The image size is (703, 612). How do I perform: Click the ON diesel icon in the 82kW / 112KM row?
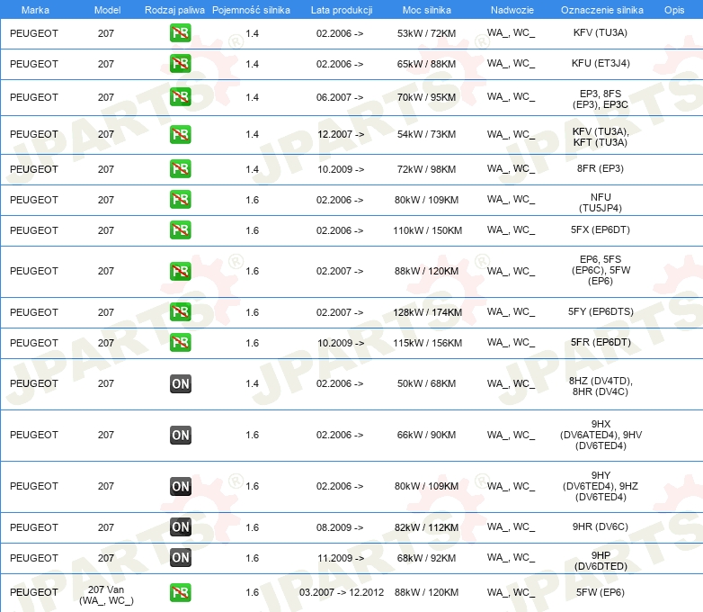(180, 527)
